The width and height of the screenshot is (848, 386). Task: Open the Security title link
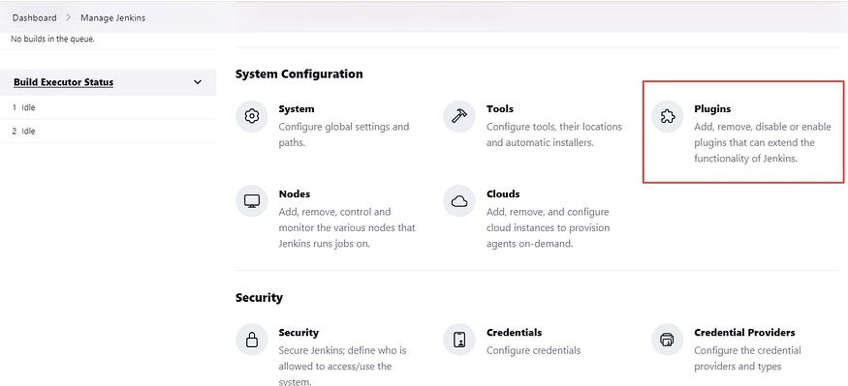(x=298, y=333)
